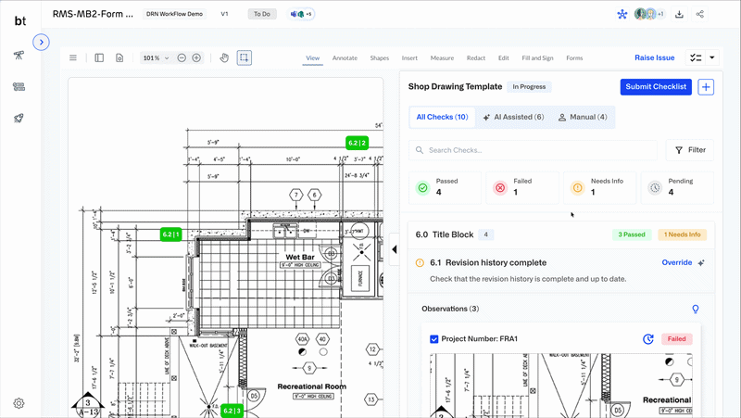Image resolution: width=741 pixels, height=418 pixels.
Task: Click the refresh icon beside Failed
Action: [648, 338]
